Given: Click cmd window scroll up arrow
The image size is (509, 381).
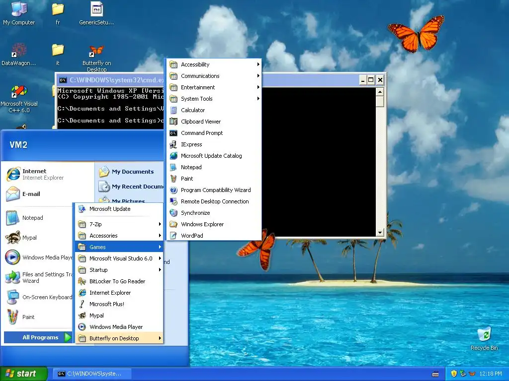Looking at the screenshot, I should coord(380,92).
